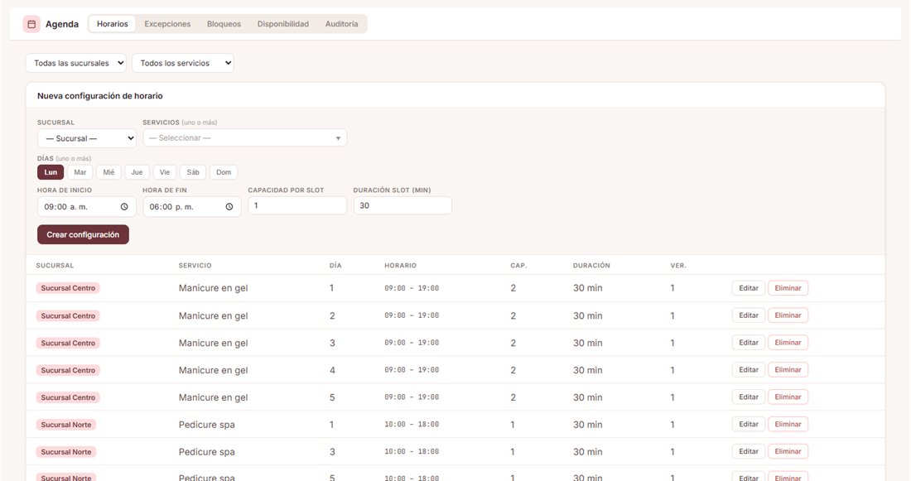
Task: Toggle the Sáb day chip
Action: click(193, 172)
